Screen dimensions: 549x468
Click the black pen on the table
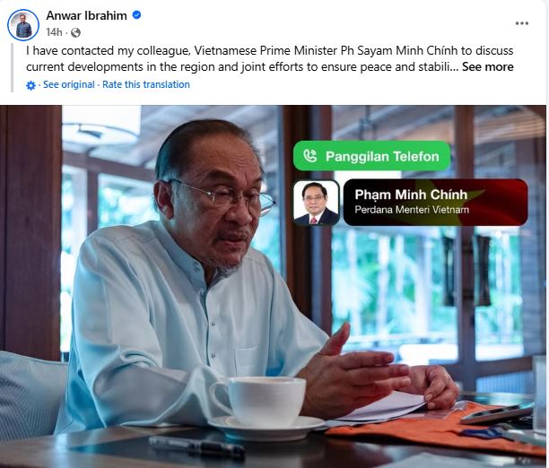pos(196,446)
